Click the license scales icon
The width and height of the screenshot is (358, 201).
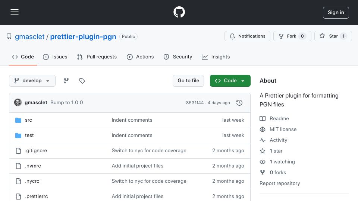click(x=263, y=130)
